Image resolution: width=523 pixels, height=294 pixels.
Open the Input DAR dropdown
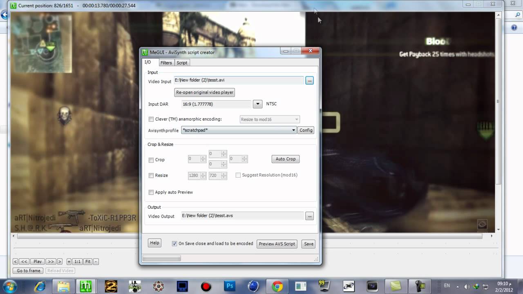(257, 104)
